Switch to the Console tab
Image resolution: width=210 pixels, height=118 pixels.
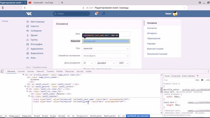21,71
